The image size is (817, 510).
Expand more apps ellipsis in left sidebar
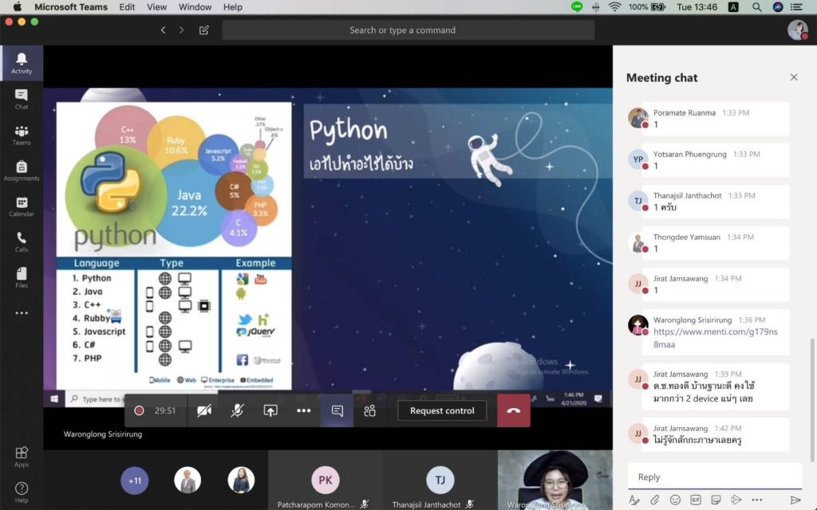pyautogui.click(x=22, y=313)
